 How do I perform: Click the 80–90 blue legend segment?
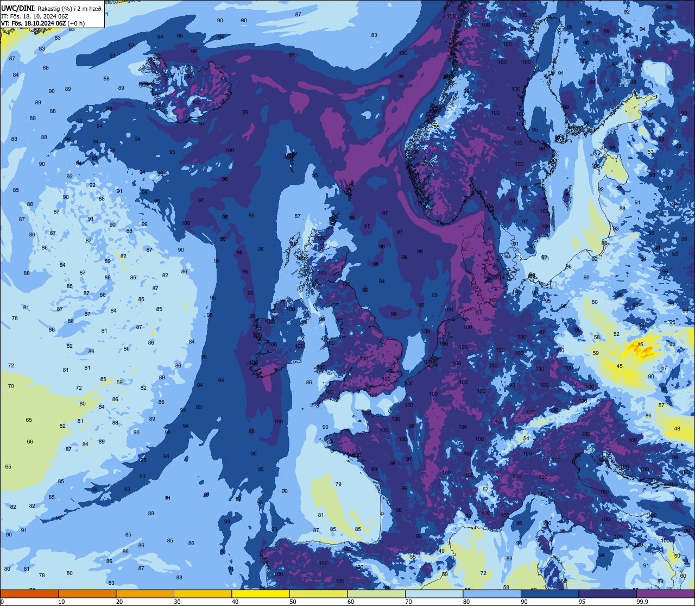(492, 593)
